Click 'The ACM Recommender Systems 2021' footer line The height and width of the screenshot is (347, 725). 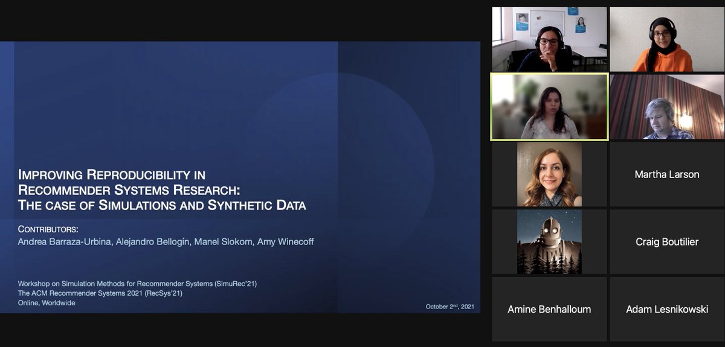[100, 293]
